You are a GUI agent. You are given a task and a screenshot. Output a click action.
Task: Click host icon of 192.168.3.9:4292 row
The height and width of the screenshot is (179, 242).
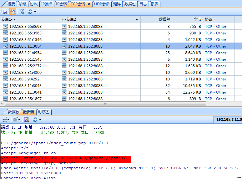(5, 79)
